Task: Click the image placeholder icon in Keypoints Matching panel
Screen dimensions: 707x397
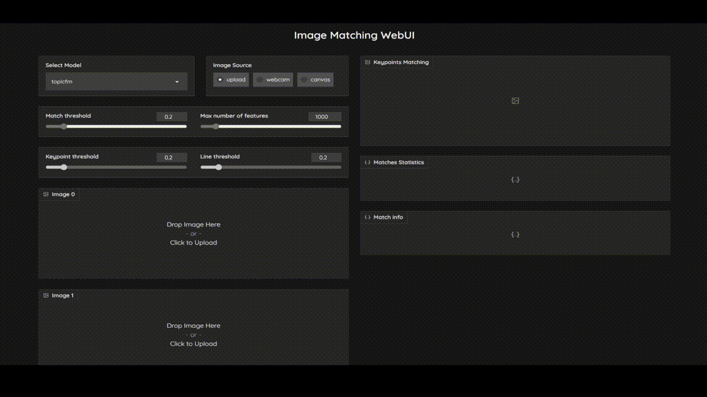Action: (515, 101)
